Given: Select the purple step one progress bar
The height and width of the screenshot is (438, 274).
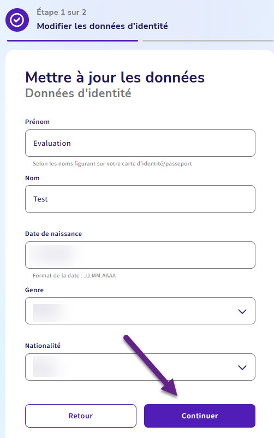Looking at the screenshot, I should [73, 41].
